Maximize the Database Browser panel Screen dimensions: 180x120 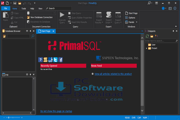pyautogui.click(x=27, y=31)
